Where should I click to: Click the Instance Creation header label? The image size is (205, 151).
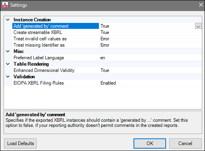pos(32,20)
